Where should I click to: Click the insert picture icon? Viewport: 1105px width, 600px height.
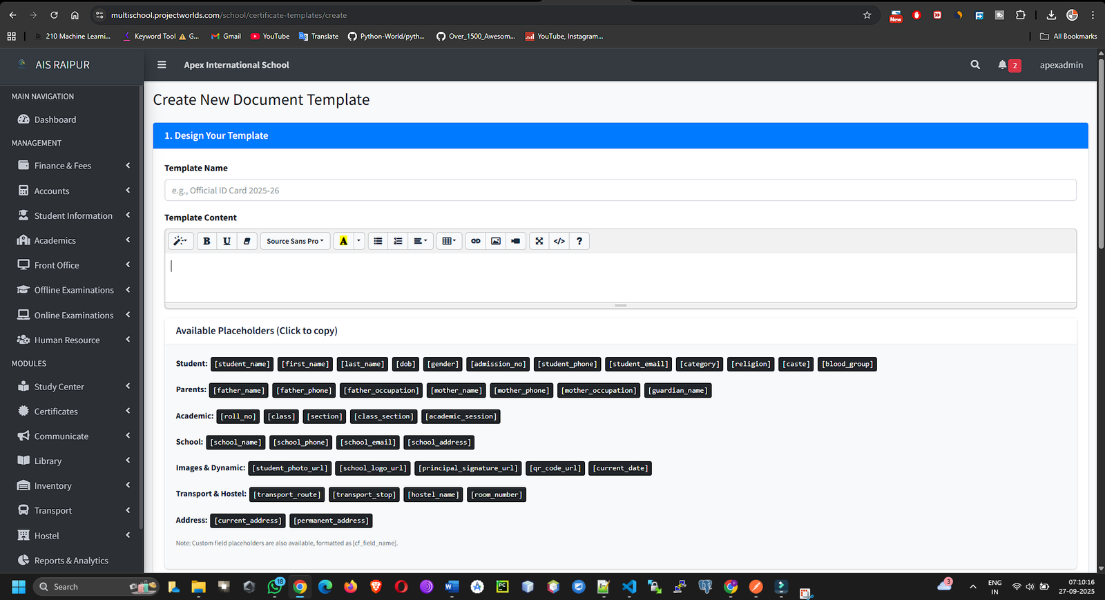point(496,241)
